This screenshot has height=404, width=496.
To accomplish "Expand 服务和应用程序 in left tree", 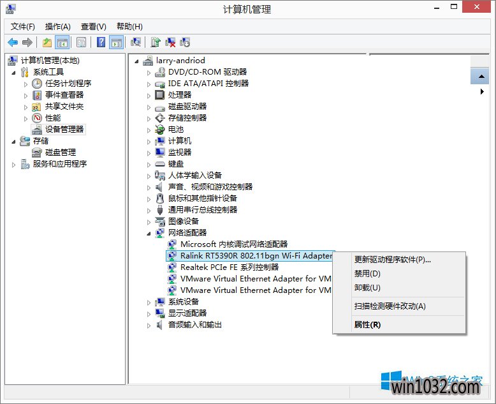I will click(15, 164).
